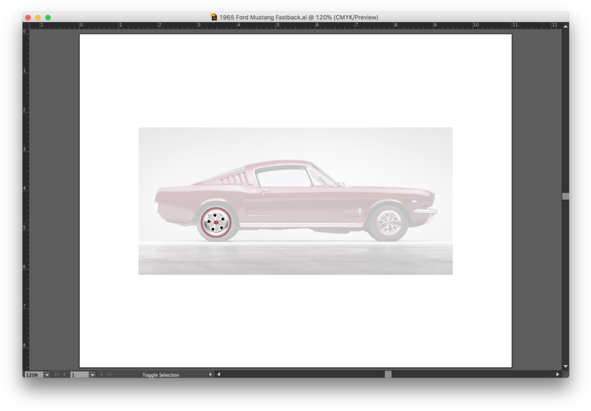Click the horizontal scrollbar thumb
Viewport: 591px width, 411px height.
click(x=388, y=375)
